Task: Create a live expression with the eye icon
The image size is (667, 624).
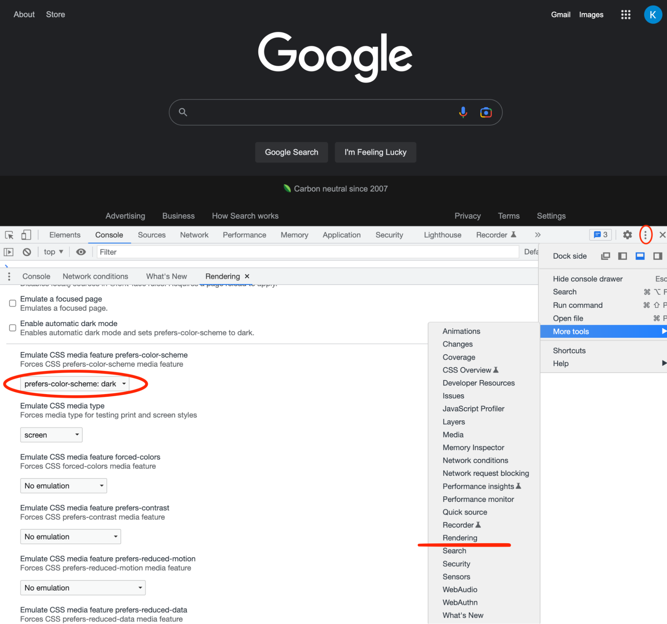Action: [x=80, y=252]
